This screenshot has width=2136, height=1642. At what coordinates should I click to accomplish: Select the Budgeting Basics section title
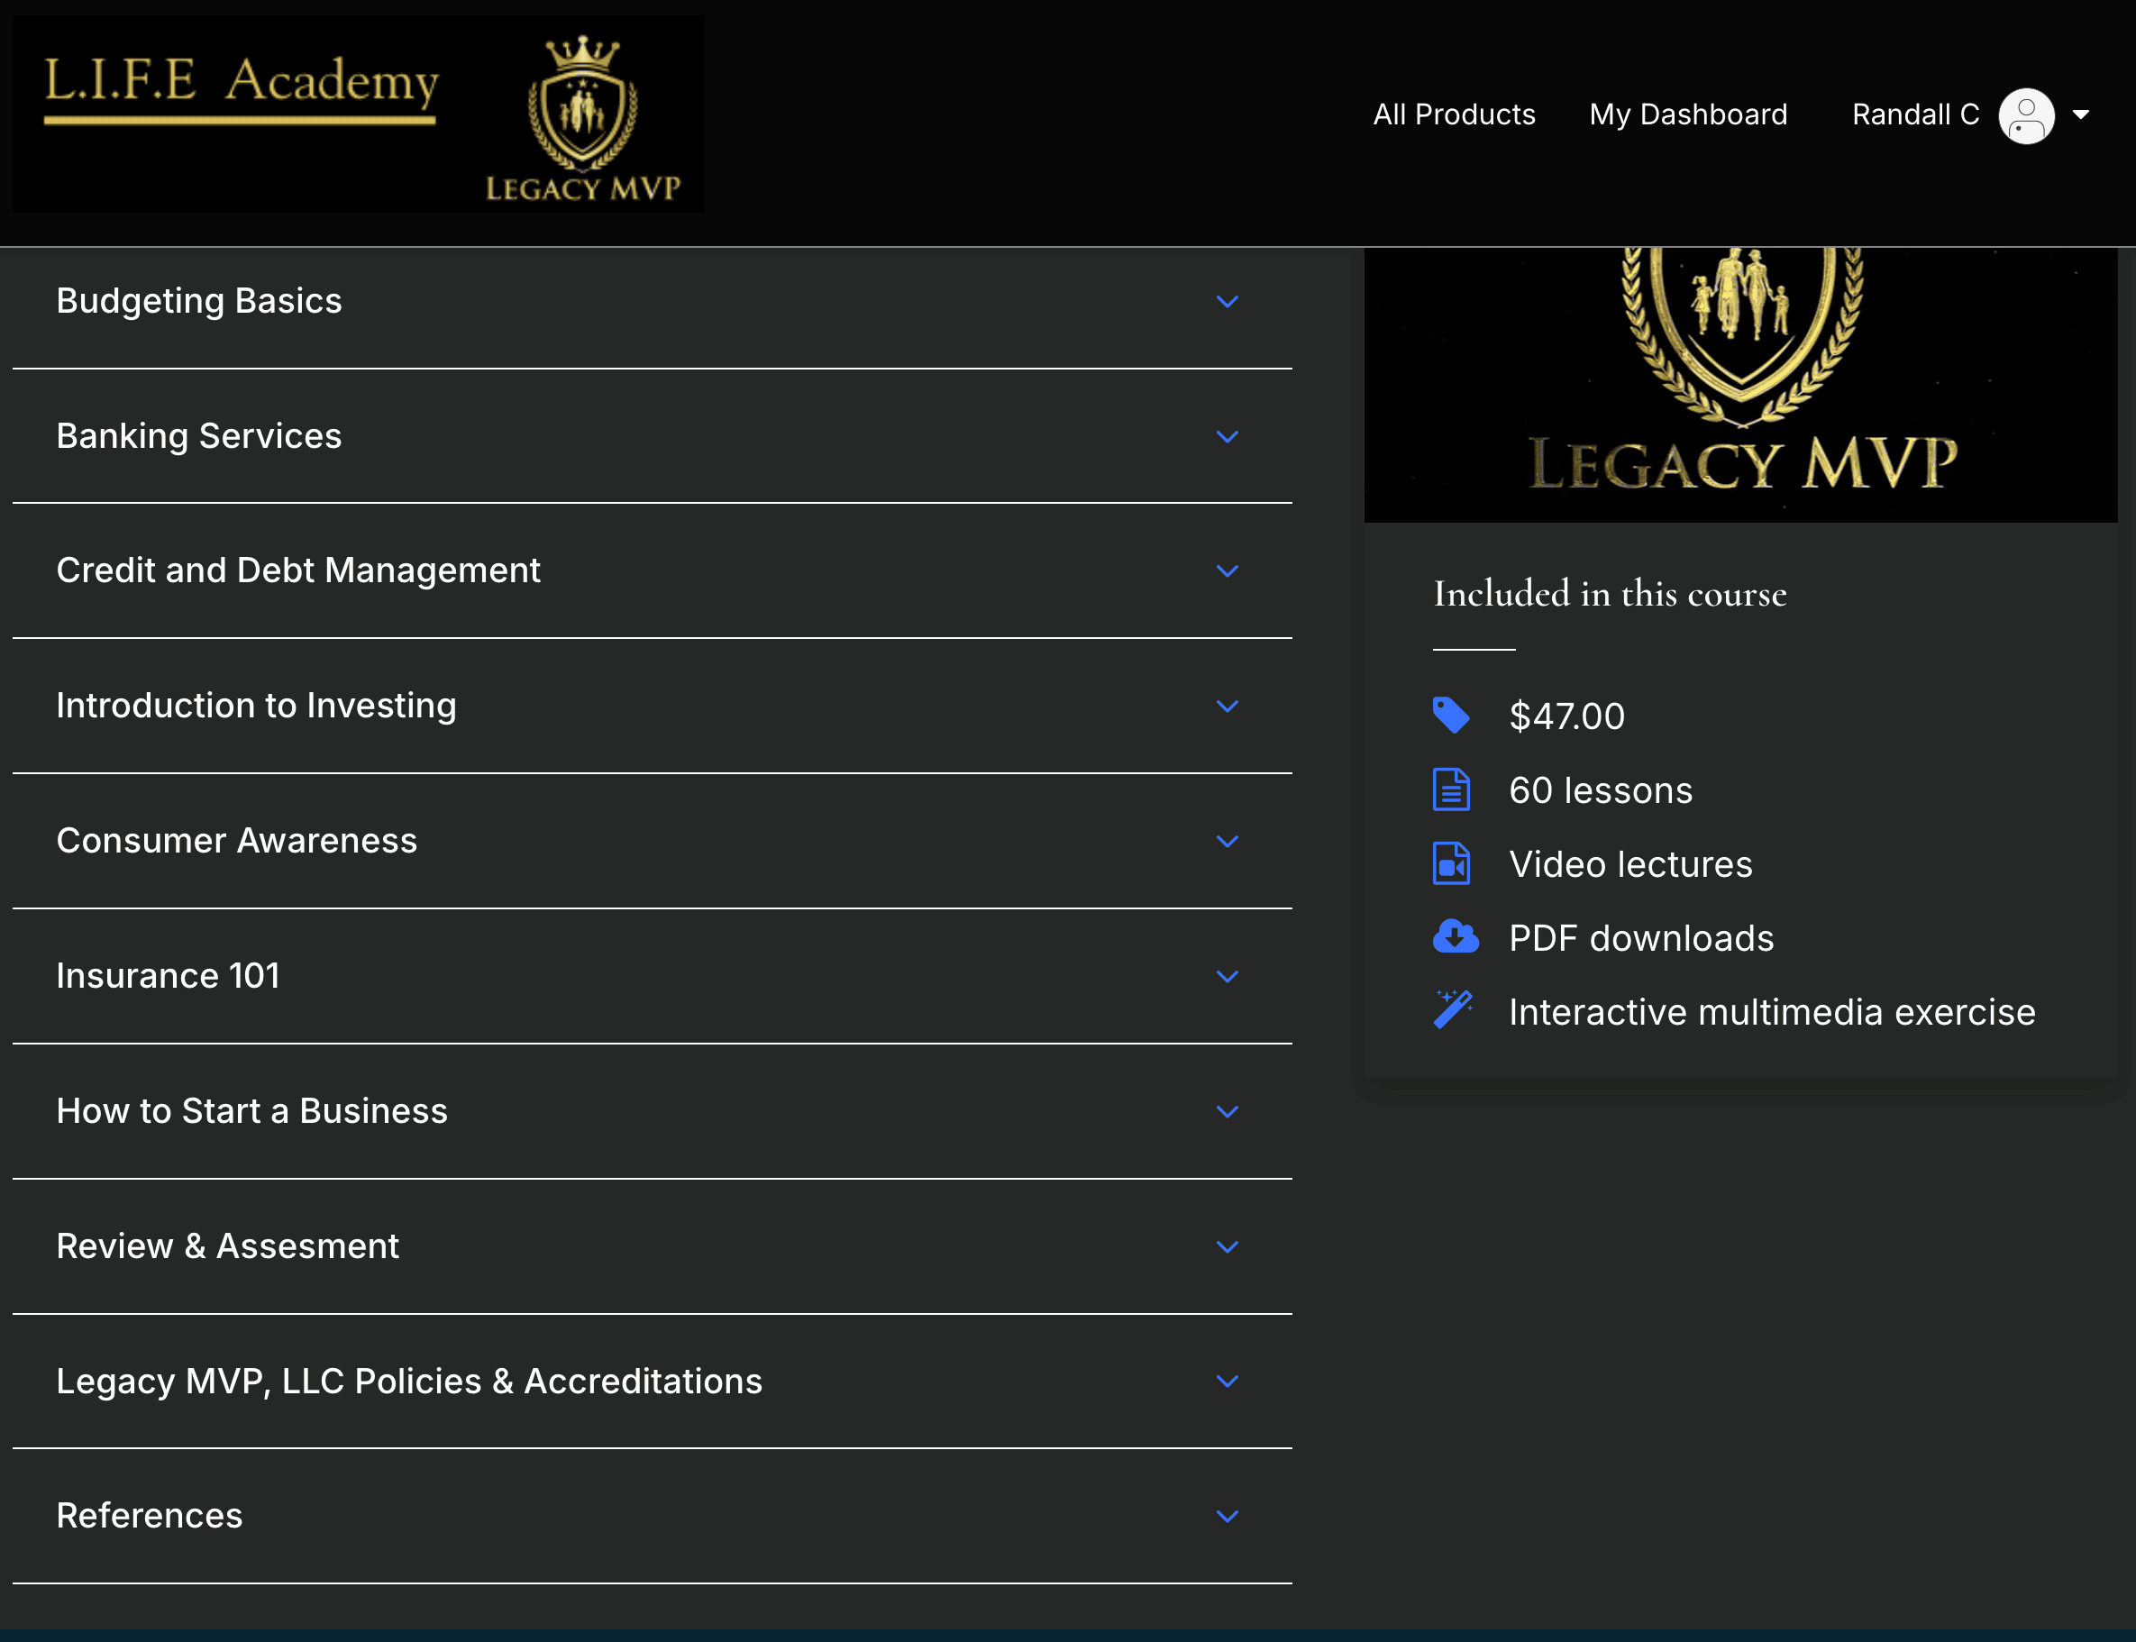199,301
